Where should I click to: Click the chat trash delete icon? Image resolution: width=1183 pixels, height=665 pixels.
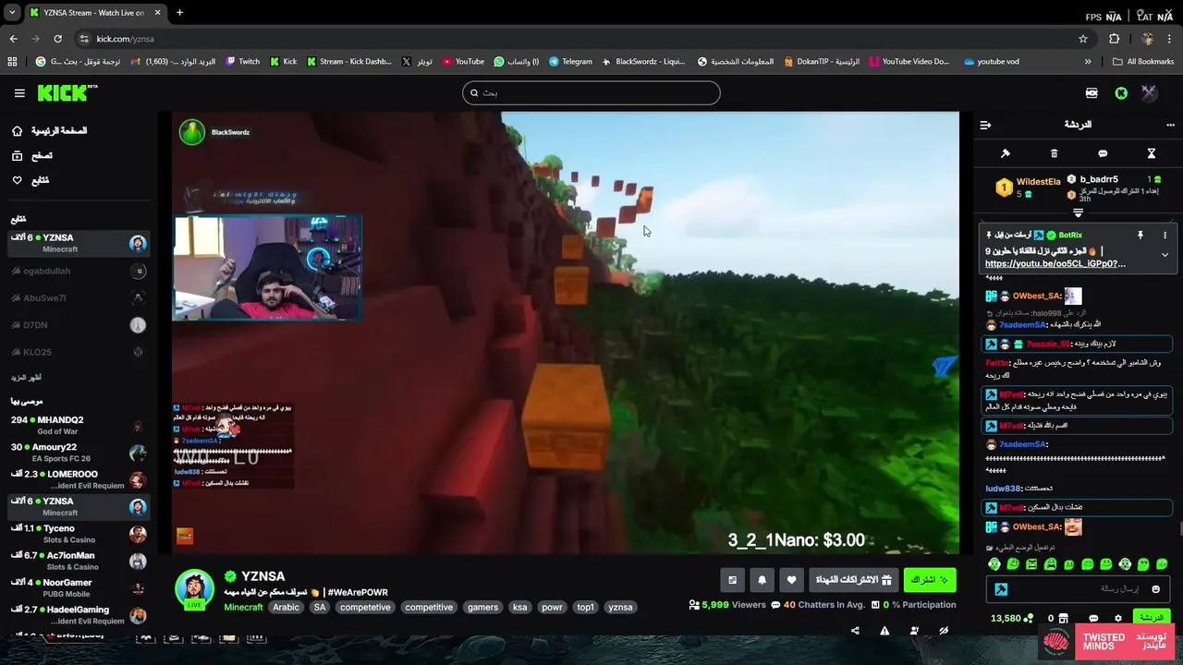(1054, 153)
